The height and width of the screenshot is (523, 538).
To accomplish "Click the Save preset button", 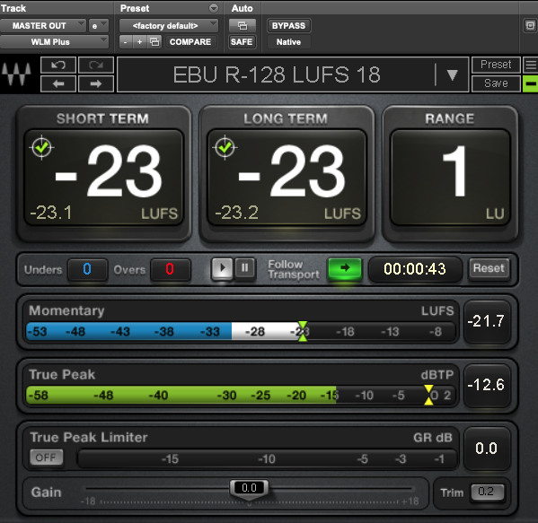I will click(496, 83).
